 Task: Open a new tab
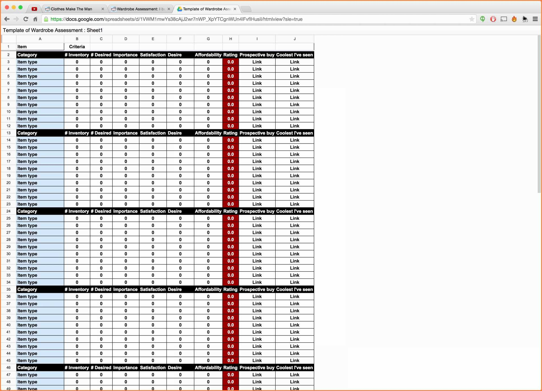point(246,9)
